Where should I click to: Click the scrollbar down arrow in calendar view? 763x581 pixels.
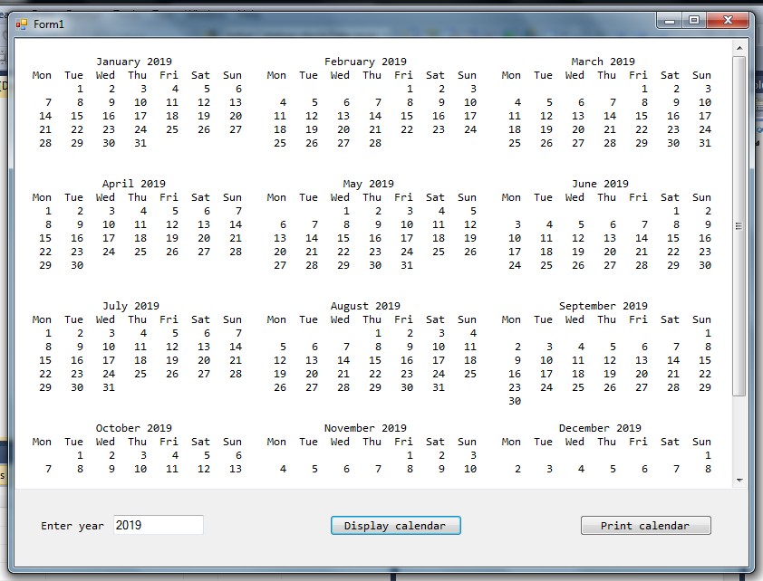tap(739, 481)
